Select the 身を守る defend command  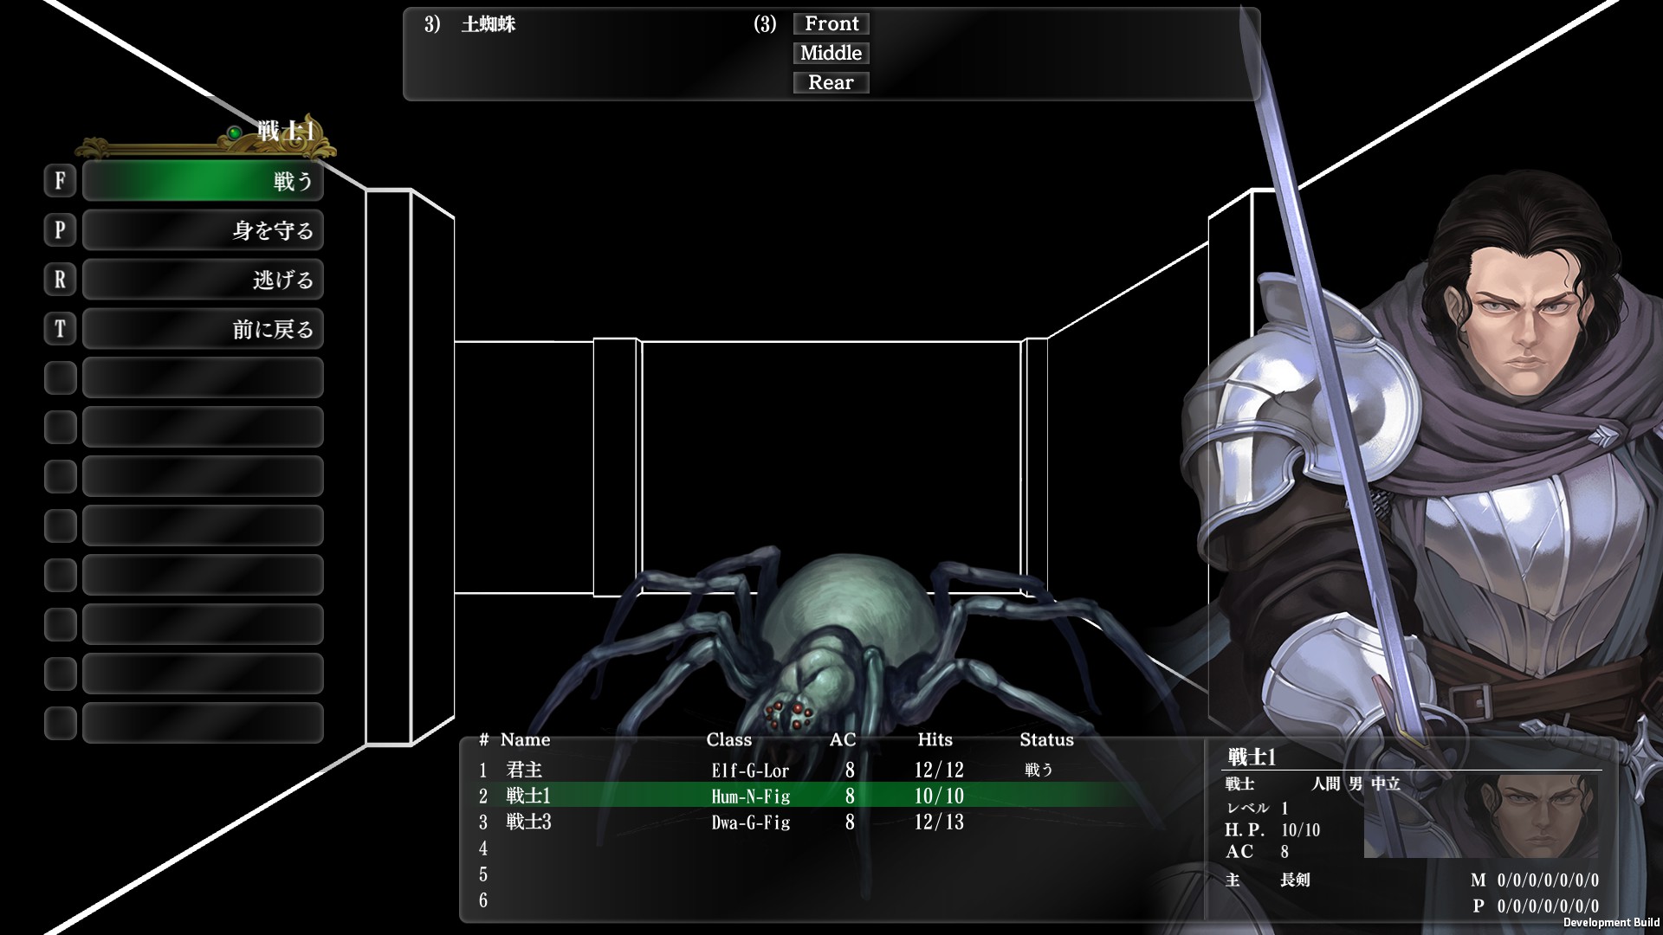[x=203, y=230]
